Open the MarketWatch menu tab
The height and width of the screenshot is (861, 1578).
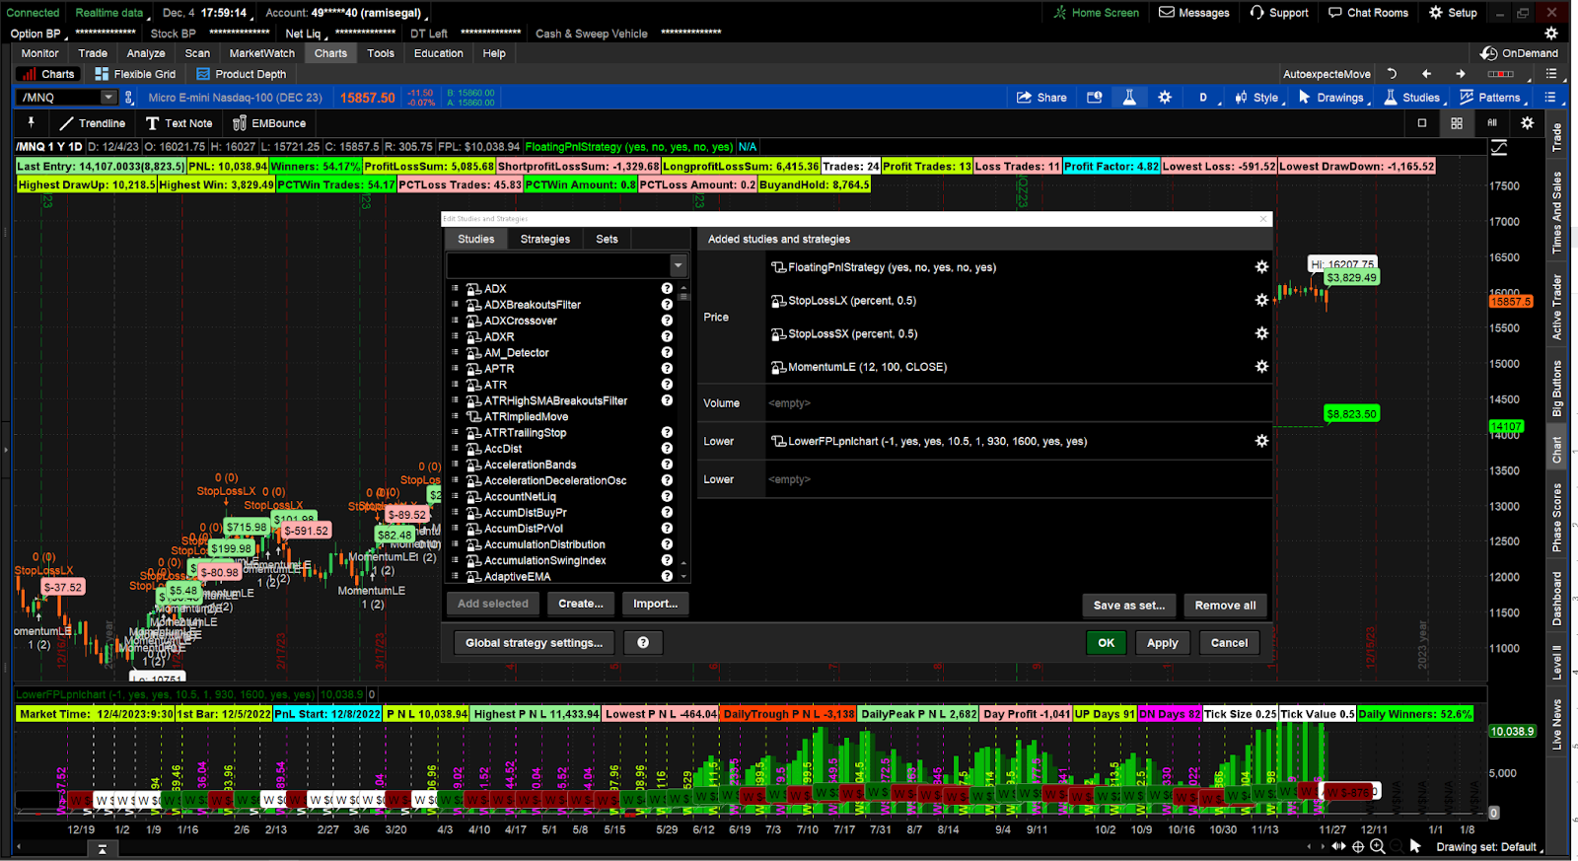[x=261, y=53]
